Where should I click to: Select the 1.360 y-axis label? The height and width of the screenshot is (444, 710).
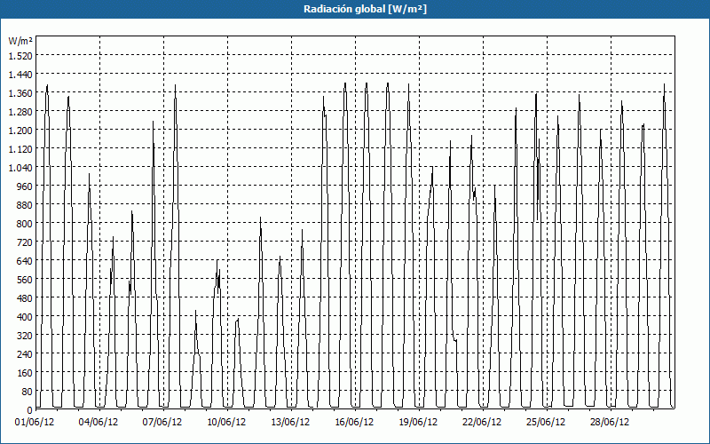tap(20, 93)
